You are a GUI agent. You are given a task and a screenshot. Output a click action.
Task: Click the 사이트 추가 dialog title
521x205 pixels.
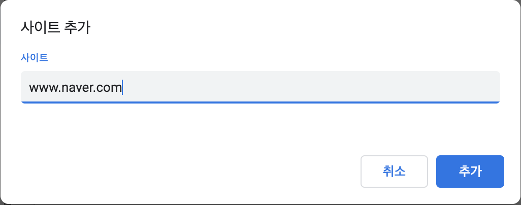click(55, 27)
